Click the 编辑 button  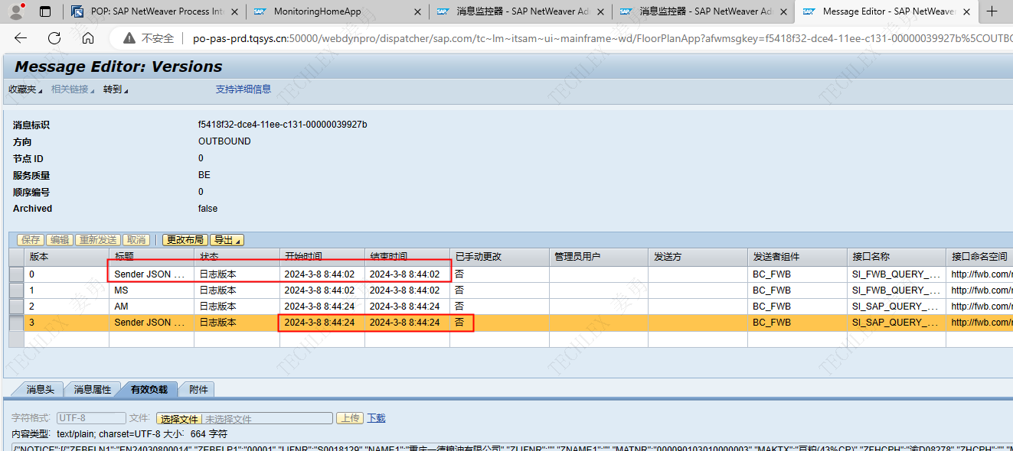point(60,240)
